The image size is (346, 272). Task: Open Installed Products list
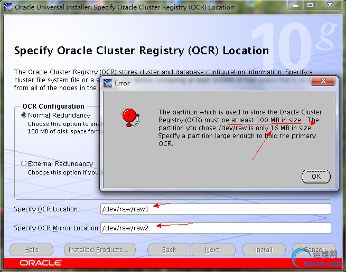[x=100, y=250]
